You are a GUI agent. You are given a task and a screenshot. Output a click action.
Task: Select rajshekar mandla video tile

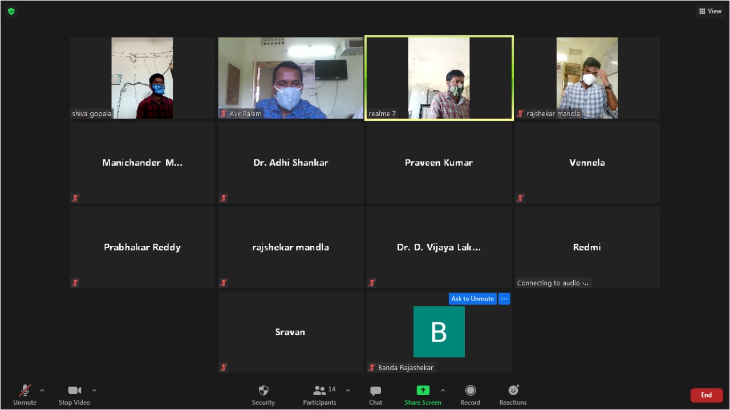click(587, 78)
